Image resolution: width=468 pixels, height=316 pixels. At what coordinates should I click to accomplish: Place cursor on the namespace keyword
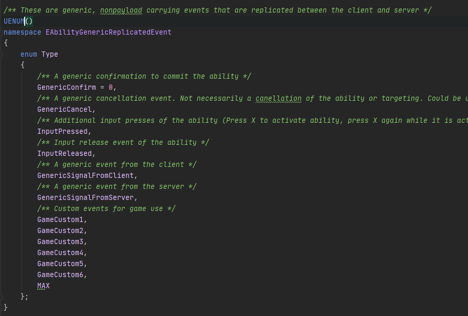pyautogui.click(x=23, y=32)
